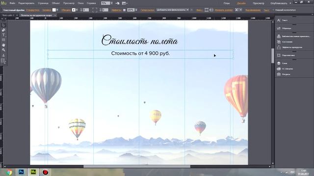The image size is (314, 176).
Task: Click the corner radius options icon
Action: pyautogui.click(x=95, y=10)
